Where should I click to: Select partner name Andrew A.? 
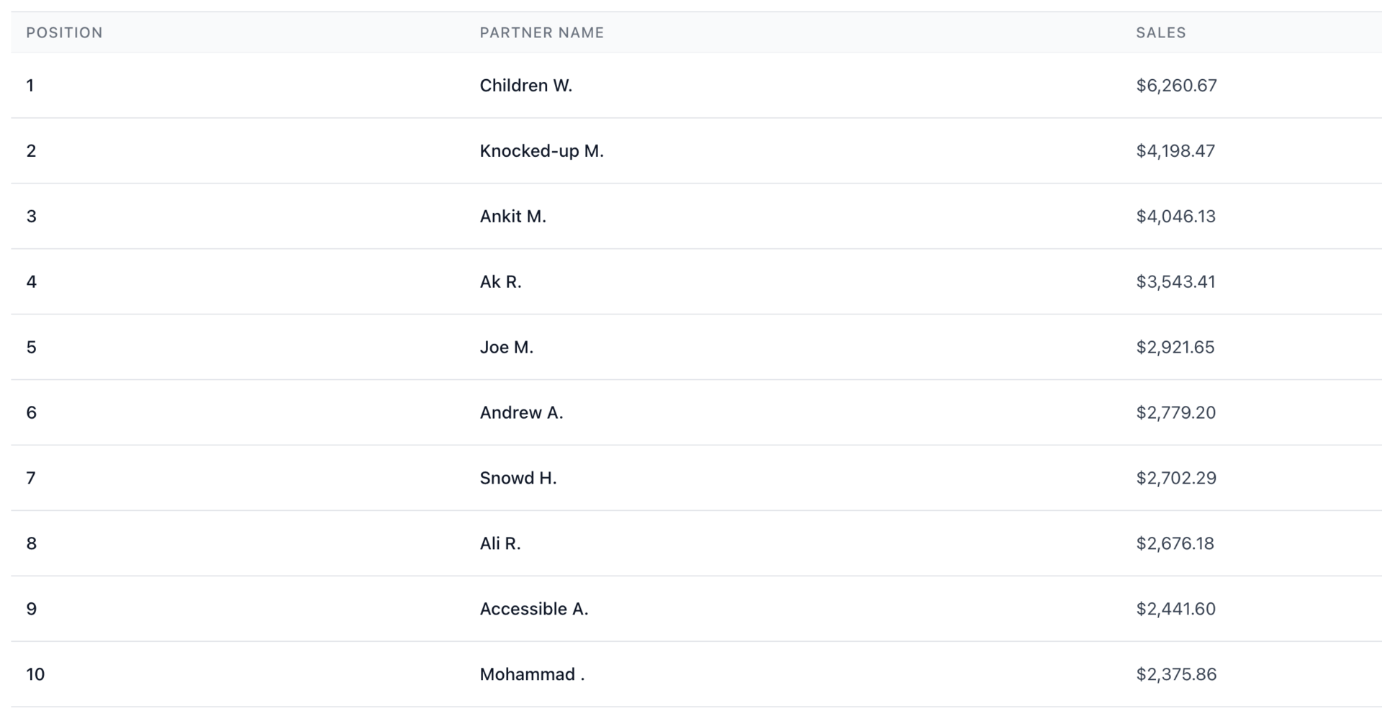pyautogui.click(x=521, y=413)
